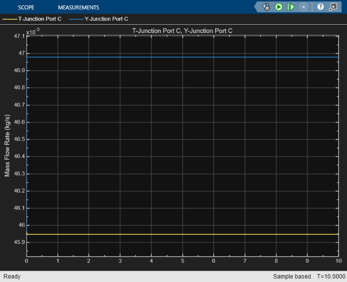
Task: Click the Stop simulation button
Action: tap(304, 7)
